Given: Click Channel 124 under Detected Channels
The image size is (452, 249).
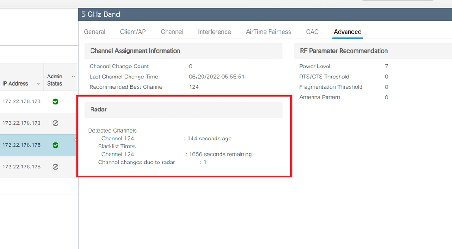Looking at the screenshot, I should tap(118, 139).
